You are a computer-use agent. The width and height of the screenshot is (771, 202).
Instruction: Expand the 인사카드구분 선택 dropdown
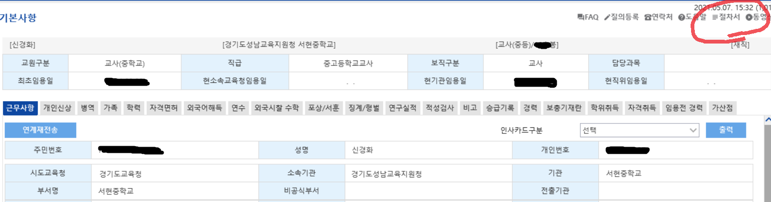tap(640, 130)
